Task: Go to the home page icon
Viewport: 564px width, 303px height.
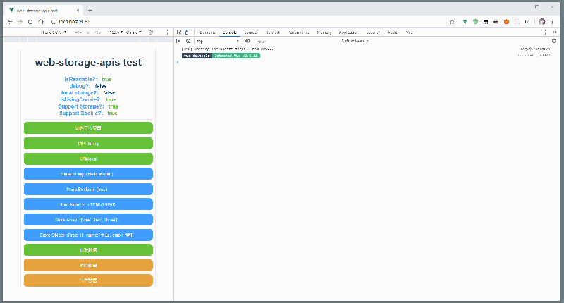Action: (x=41, y=22)
